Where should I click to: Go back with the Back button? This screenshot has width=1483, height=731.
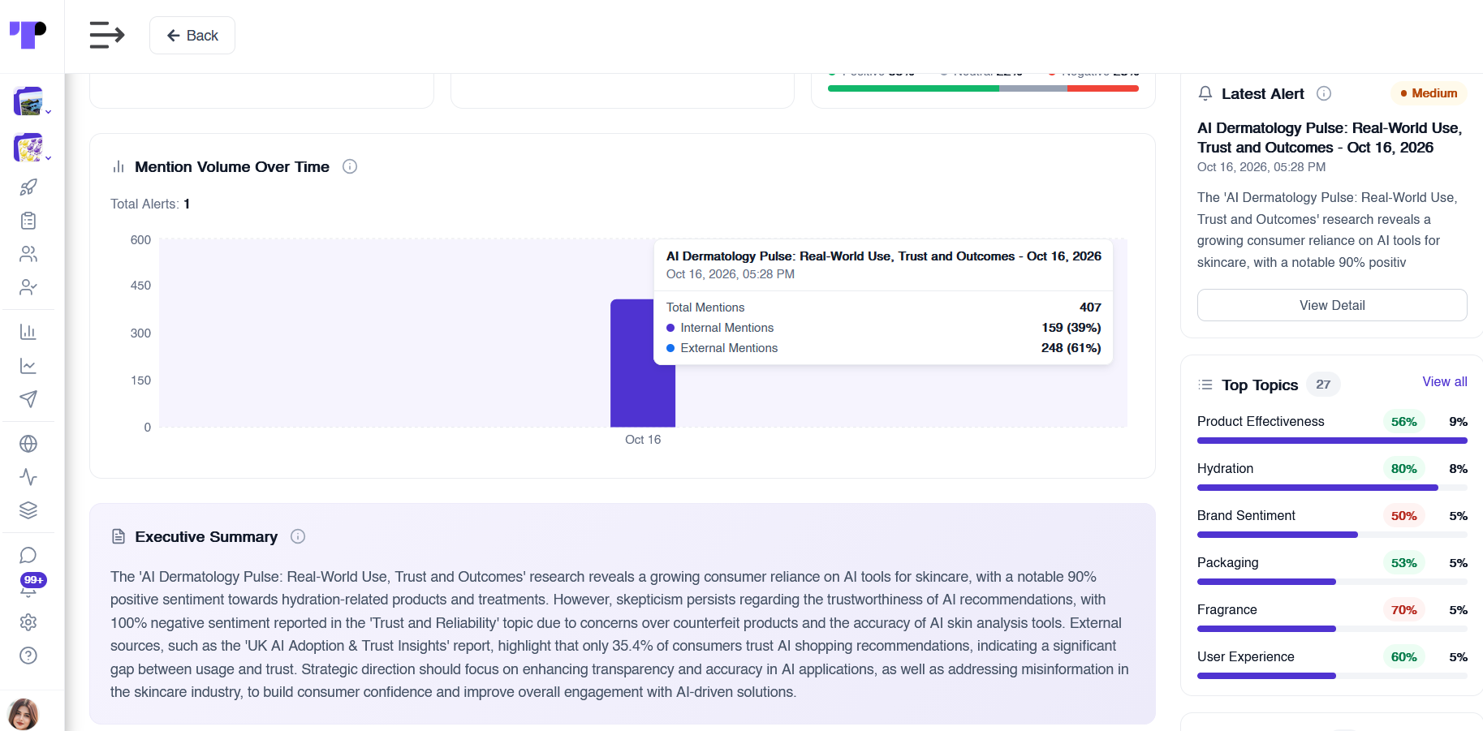coord(192,36)
